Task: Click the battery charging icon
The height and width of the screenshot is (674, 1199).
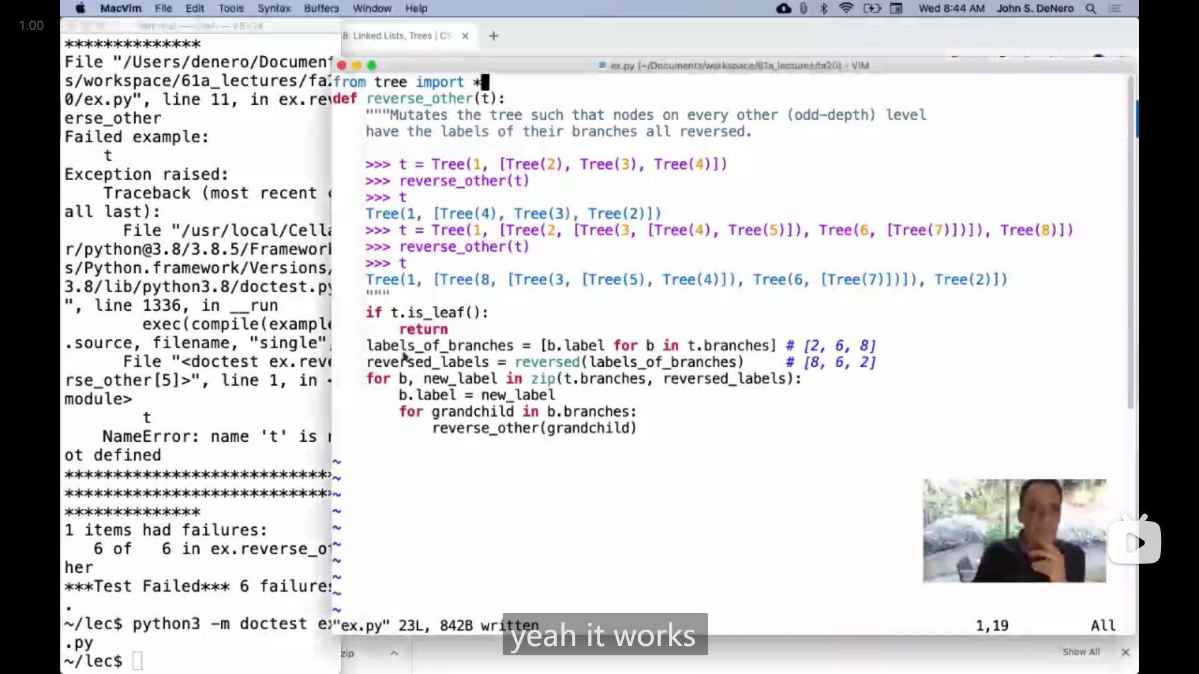Action: [x=871, y=8]
